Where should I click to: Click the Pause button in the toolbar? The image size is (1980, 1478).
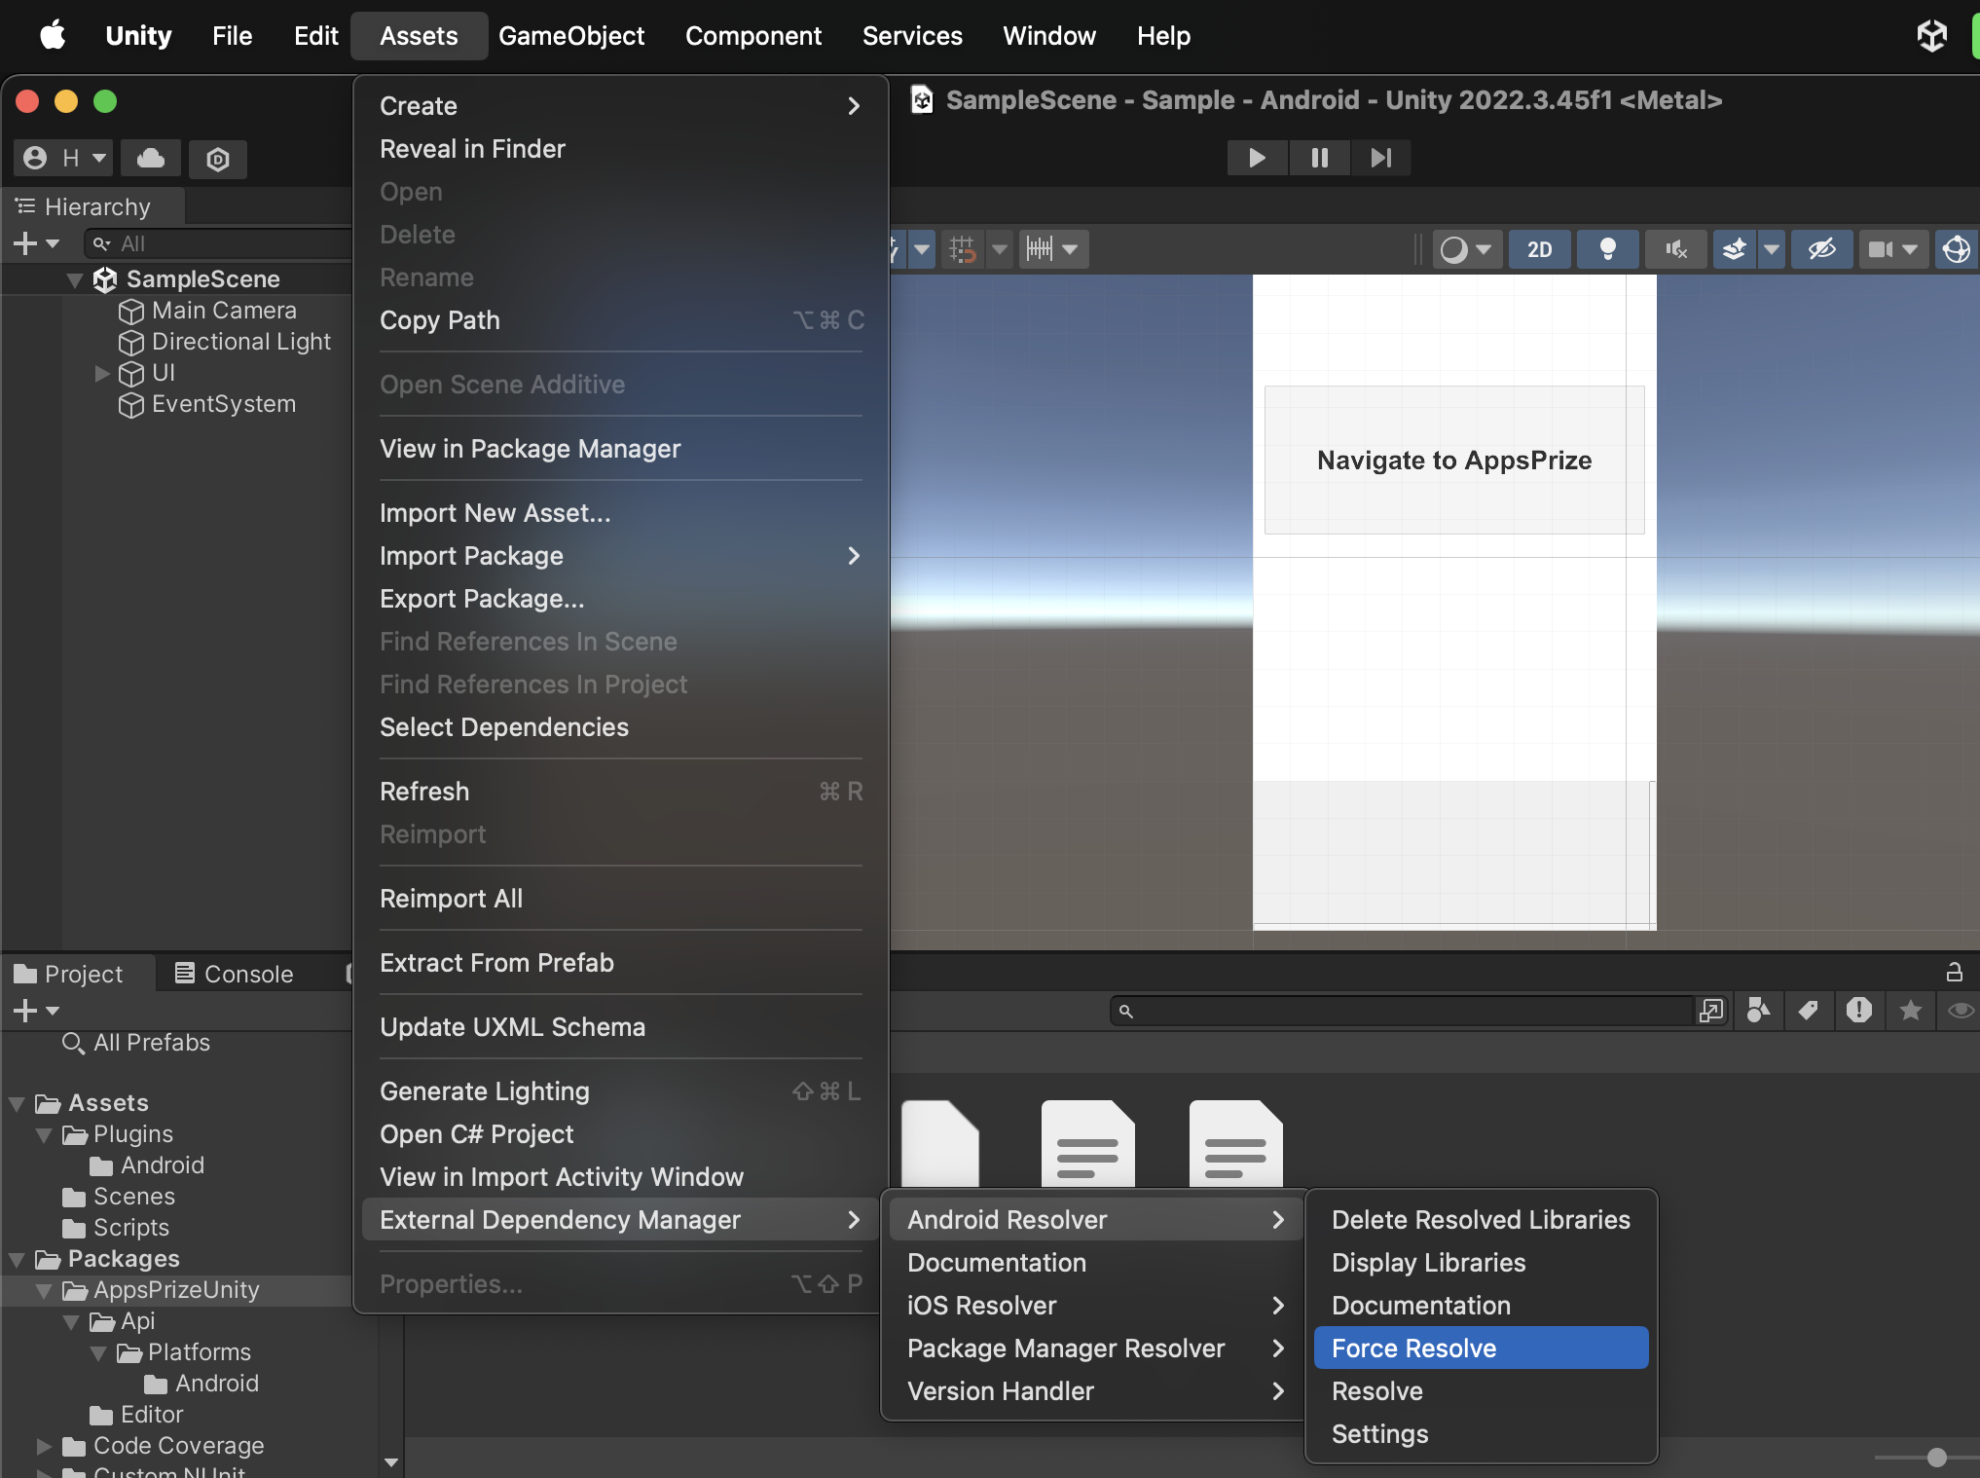point(1319,158)
